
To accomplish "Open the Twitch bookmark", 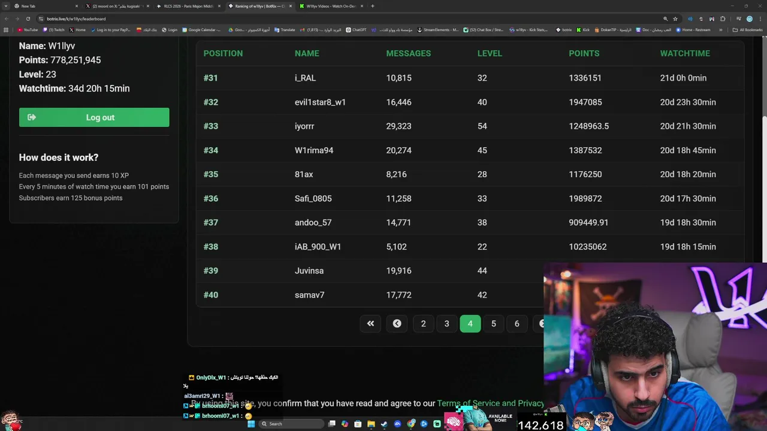I will coord(54,30).
